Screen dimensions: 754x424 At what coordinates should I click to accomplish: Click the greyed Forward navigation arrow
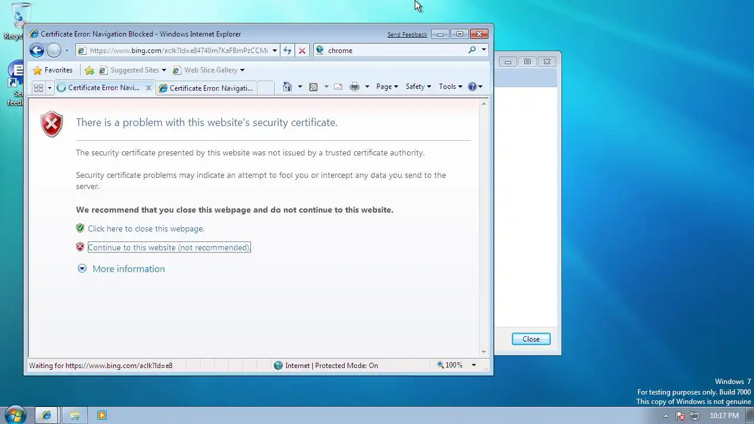pyautogui.click(x=54, y=51)
